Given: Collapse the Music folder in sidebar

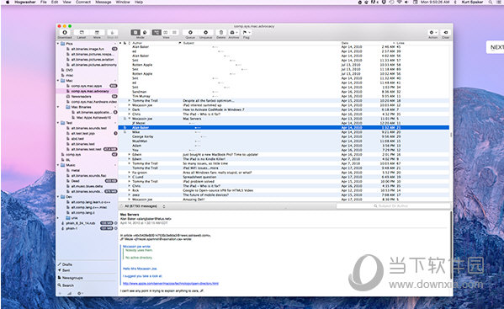Looking at the screenshot, I should pyautogui.click(x=58, y=165).
